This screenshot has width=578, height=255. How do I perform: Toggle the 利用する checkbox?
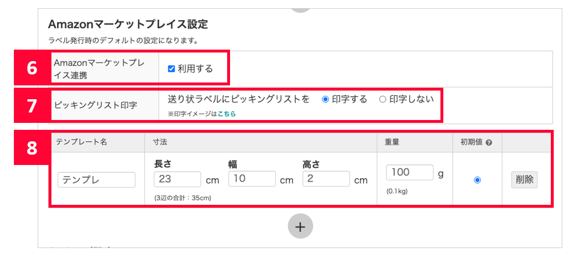(x=171, y=69)
